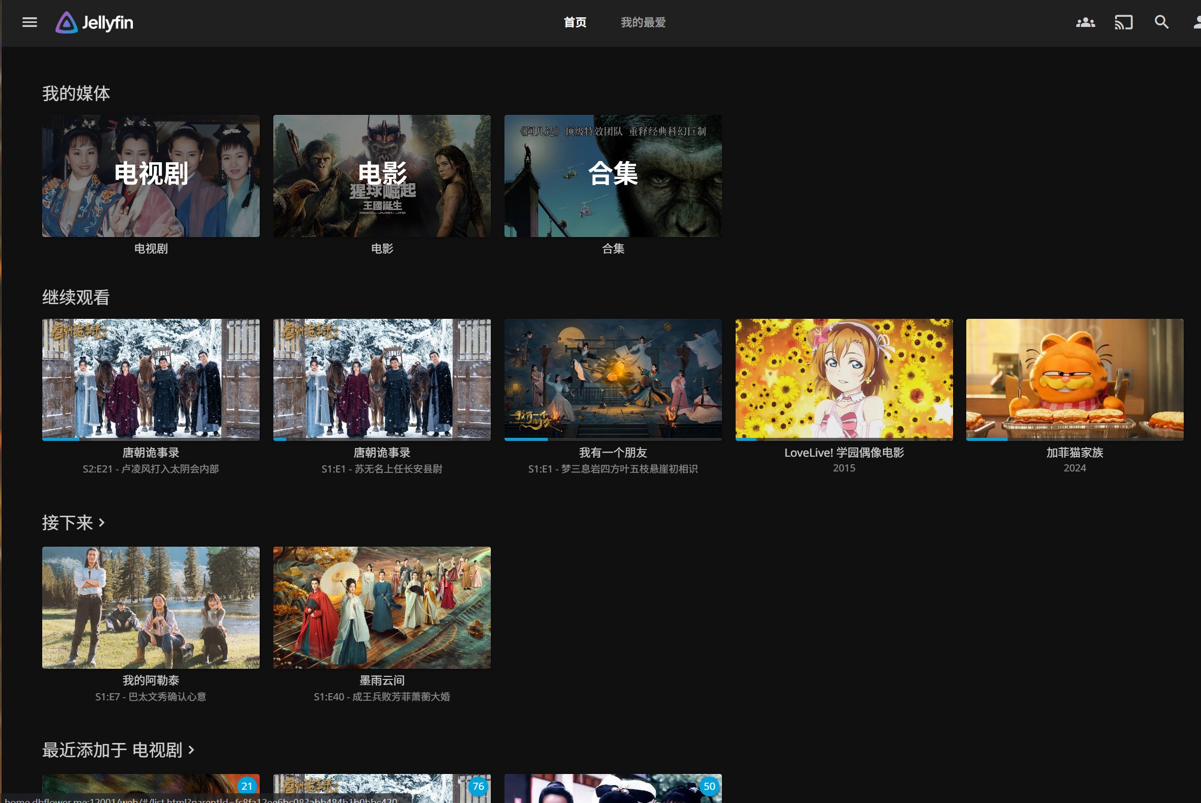This screenshot has width=1201, height=803.
Task: Open the hamburger navigation menu
Action: coord(30,22)
